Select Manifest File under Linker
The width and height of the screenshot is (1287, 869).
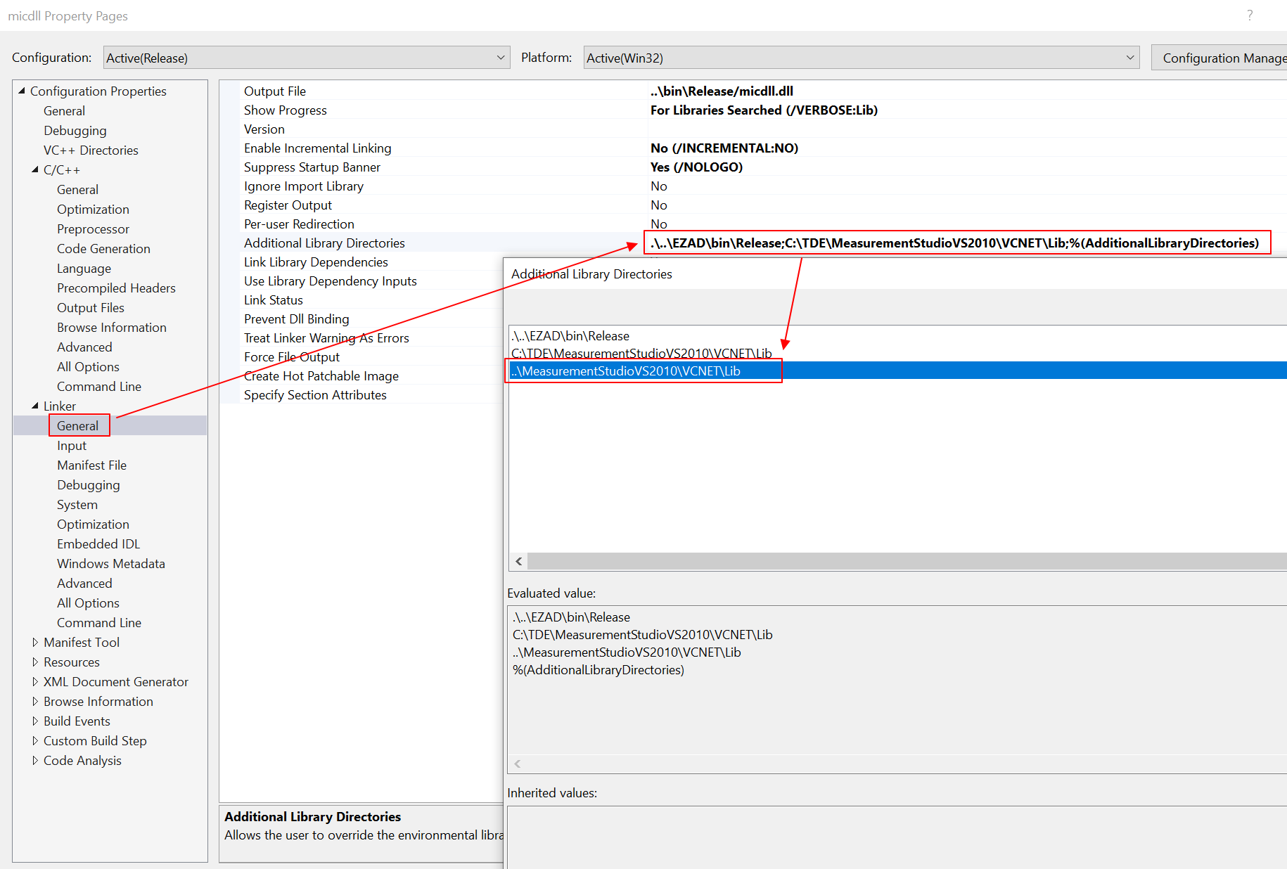(x=91, y=465)
